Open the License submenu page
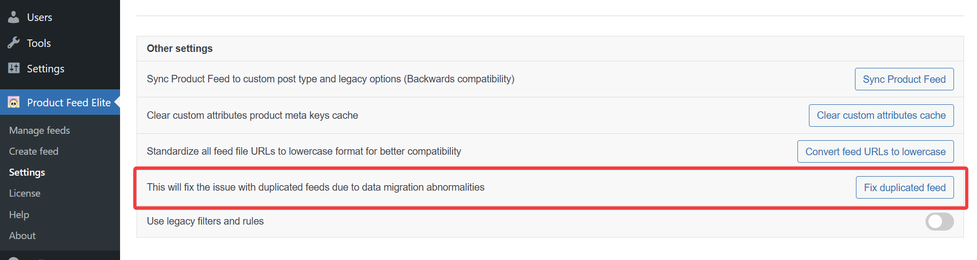The height and width of the screenshot is (260, 977). [x=25, y=193]
